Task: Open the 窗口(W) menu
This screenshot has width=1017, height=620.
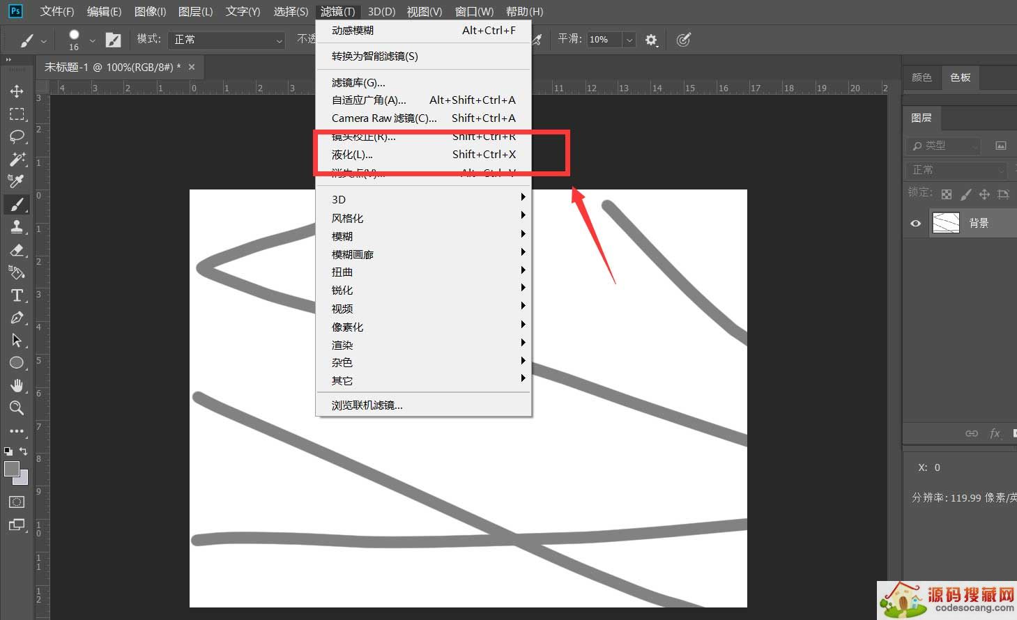Action: tap(474, 11)
